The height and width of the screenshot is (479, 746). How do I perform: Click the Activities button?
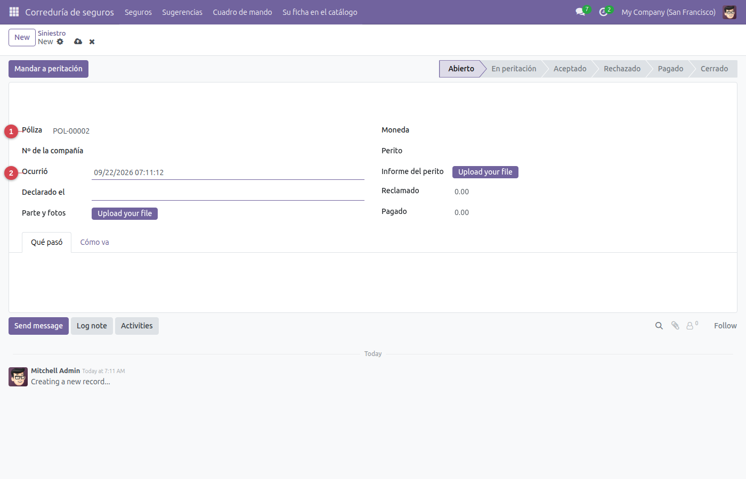[137, 326]
